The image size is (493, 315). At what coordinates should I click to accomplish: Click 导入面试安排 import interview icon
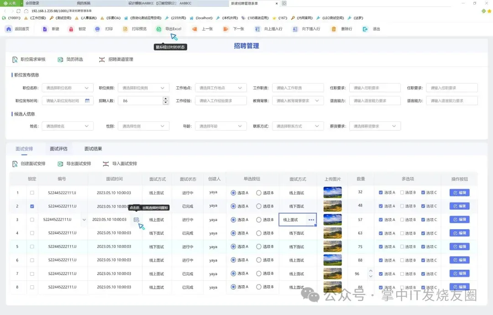[105, 164]
